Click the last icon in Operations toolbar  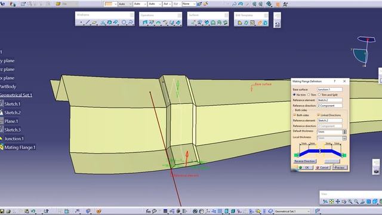pyautogui.click(x=178, y=23)
